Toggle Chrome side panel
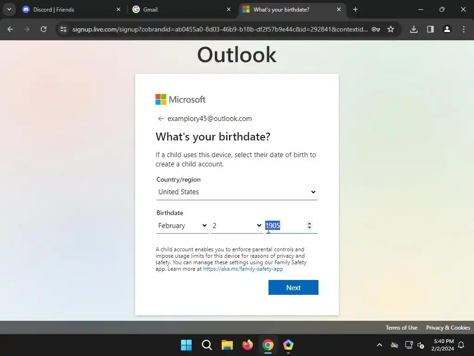Image resolution: width=474 pixels, height=356 pixels. point(430,29)
